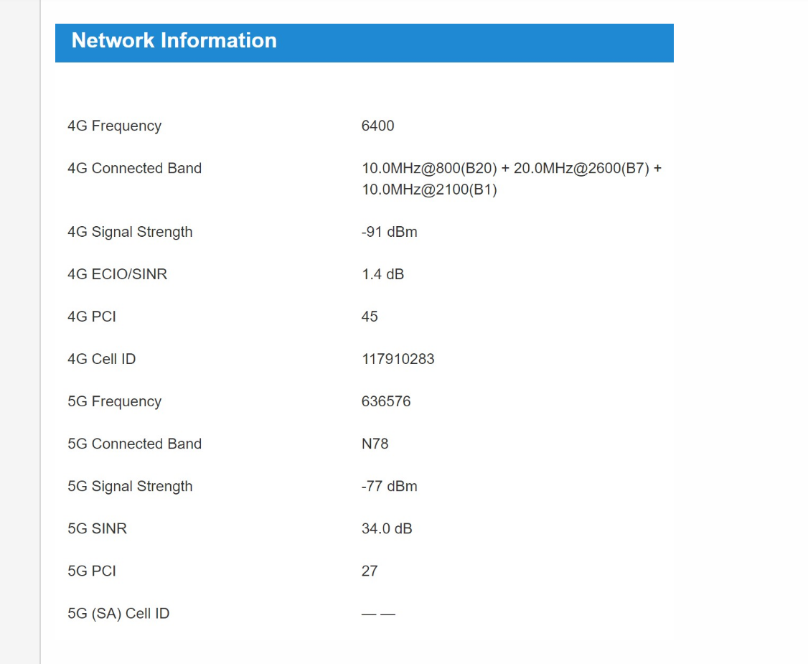Select the 5G (SA) Cell ID label
The height and width of the screenshot is (664, 808).
point(118,614)
